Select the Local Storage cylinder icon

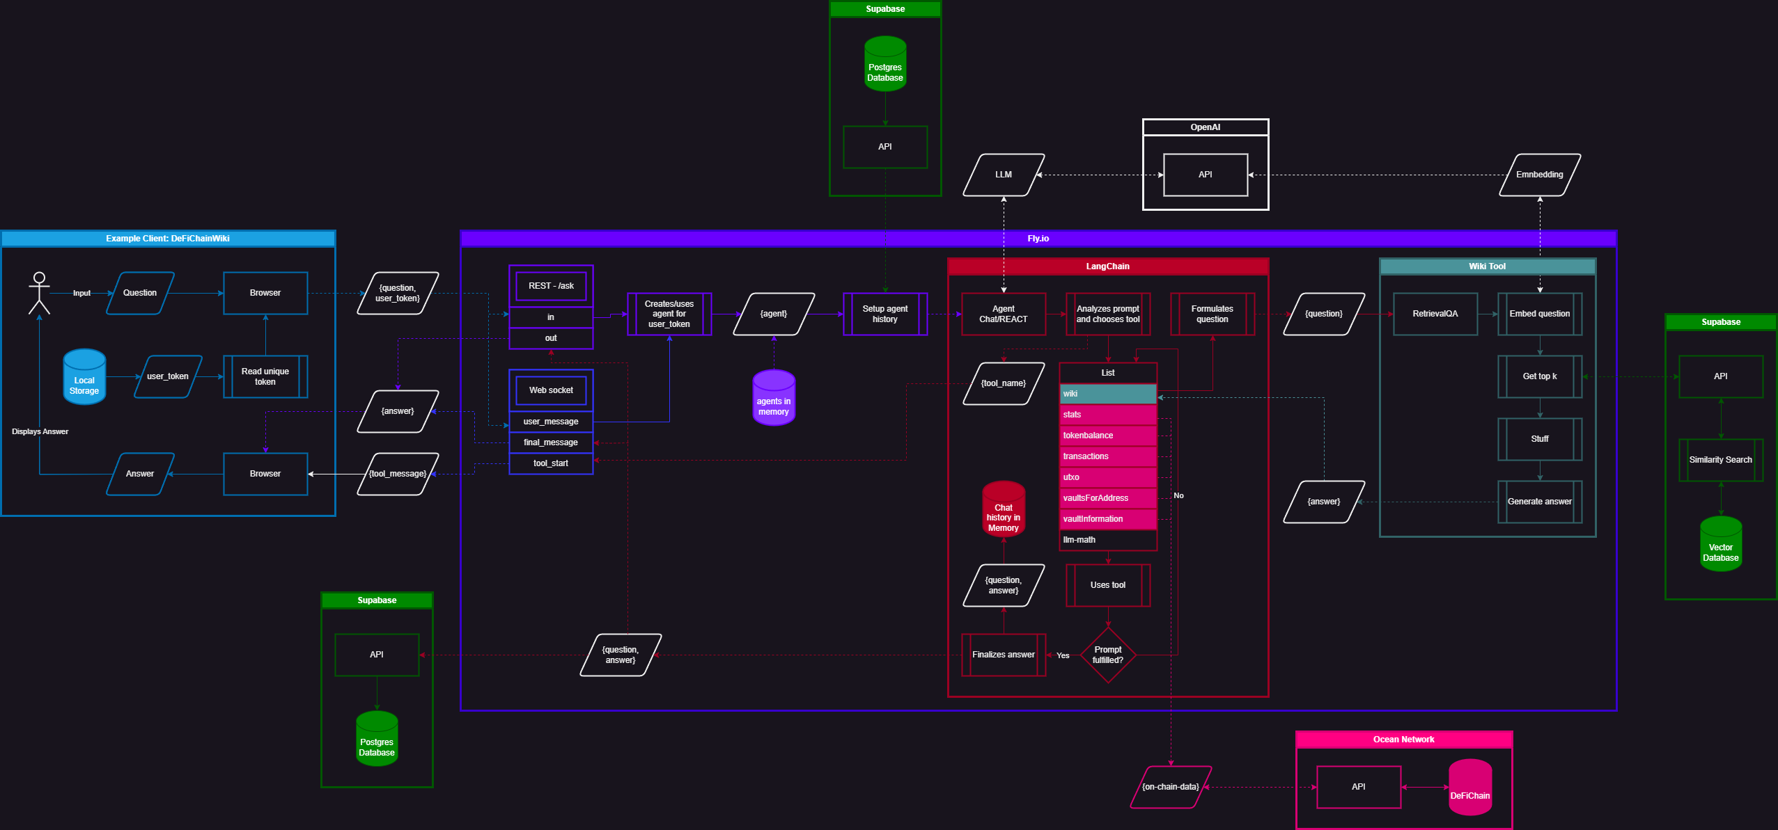84,377
